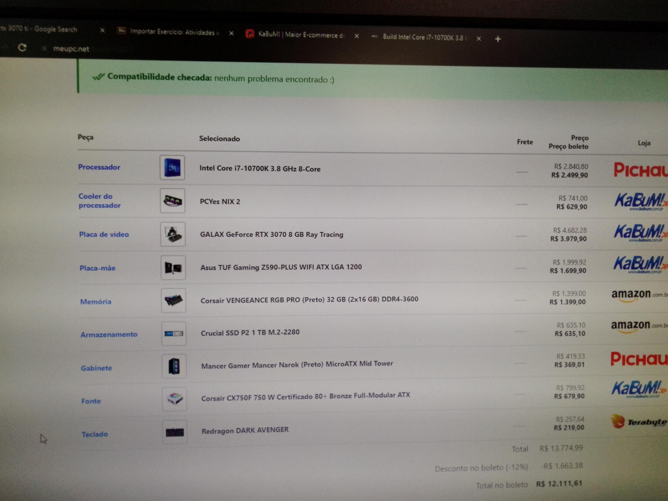Click the Selecionado column header
The height and width of the screenshot is (501, 668).
point(220,139)
